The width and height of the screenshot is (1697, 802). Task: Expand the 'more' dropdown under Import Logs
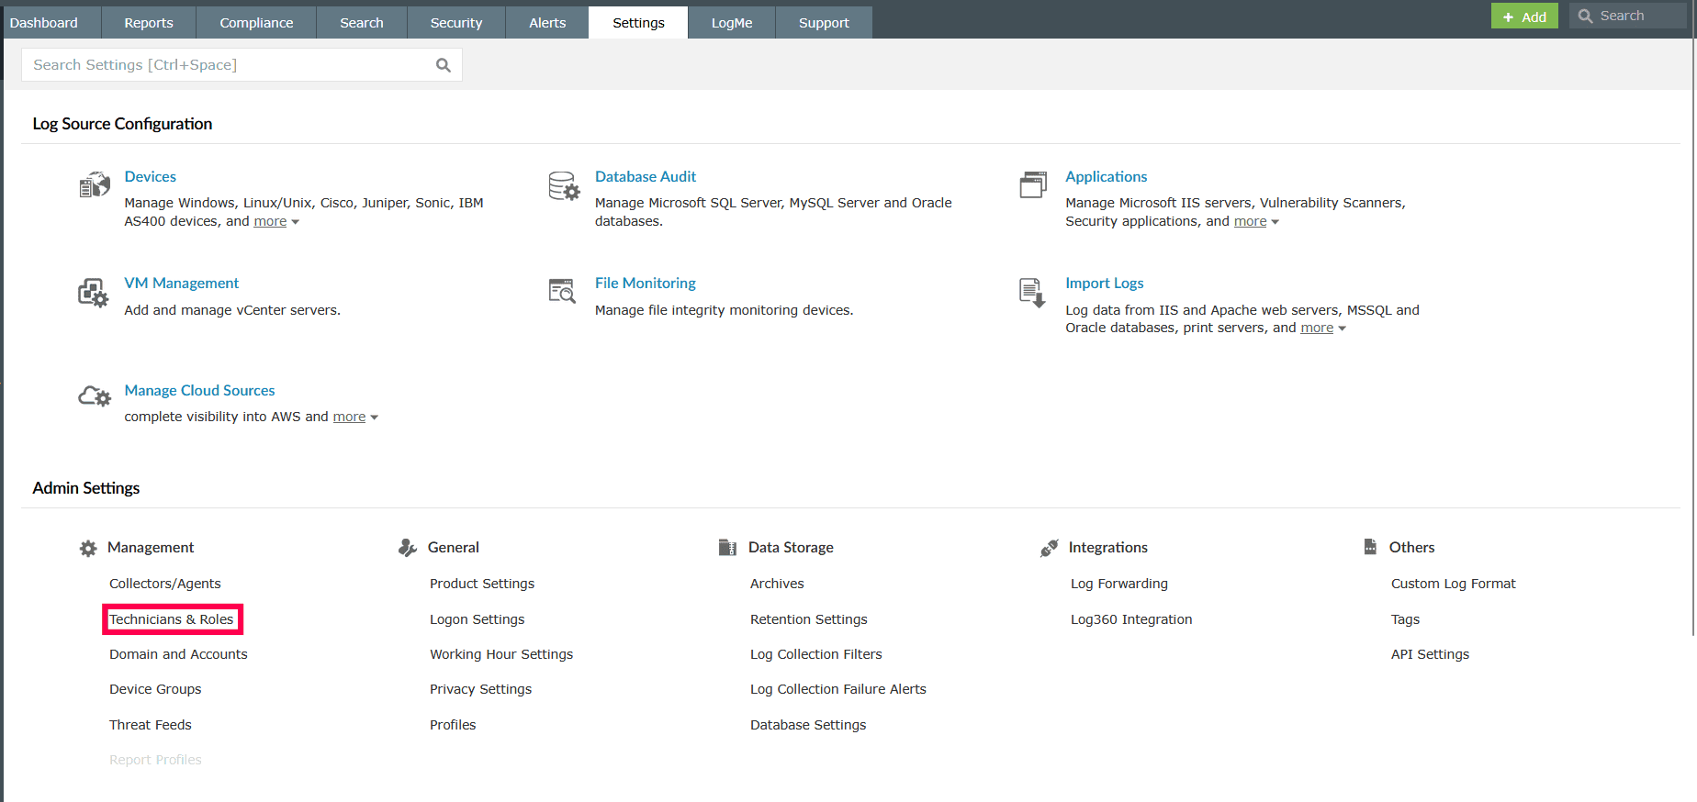[x=1323, y=328]
